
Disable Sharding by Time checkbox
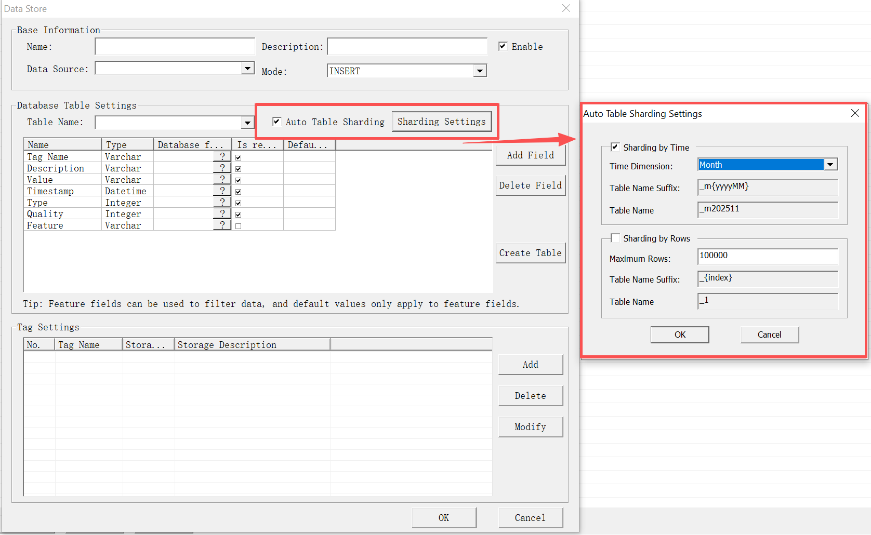click(615, 147)
